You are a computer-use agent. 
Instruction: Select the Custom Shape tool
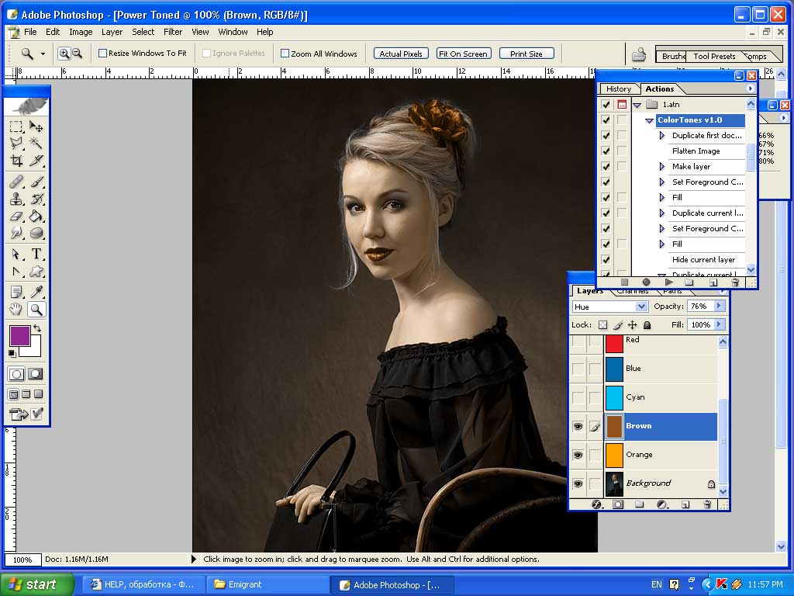[x=36, y=271]
